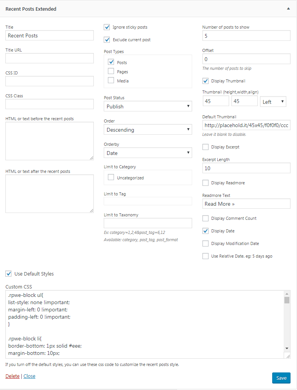Enable Display Excerpt option
The width and height of the screenshot is (297, 390).
[205, 147]
